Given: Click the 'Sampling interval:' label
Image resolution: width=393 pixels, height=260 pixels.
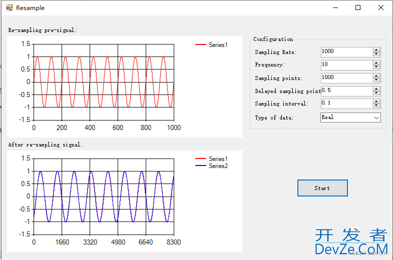Looking at the screenshot, I should point(281,103).
